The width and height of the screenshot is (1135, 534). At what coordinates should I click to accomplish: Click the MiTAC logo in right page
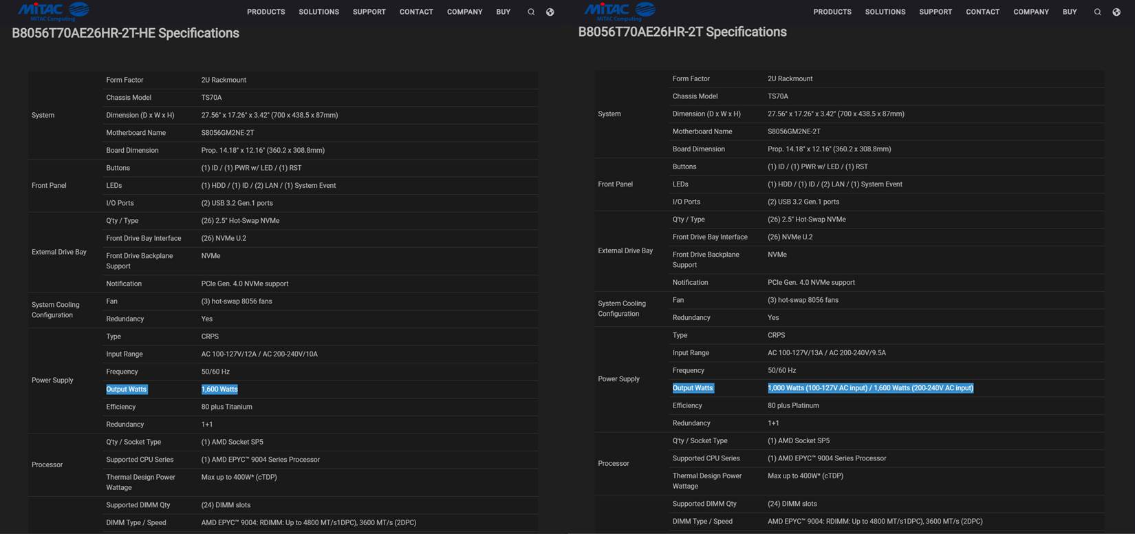tap(619, 11)
